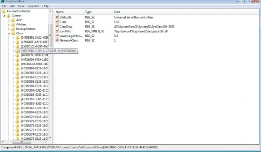261x152 pixels.
Task: Open the View menu
Action: click(x=21, y=6)
